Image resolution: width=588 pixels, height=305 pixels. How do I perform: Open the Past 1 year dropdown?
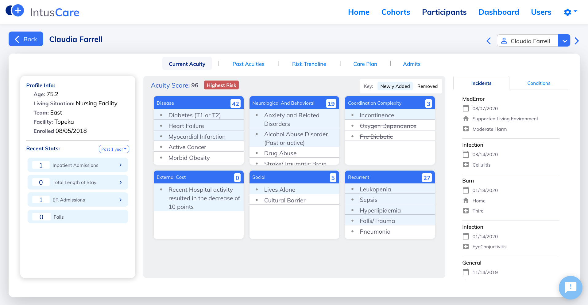click(x=114, y=149)
